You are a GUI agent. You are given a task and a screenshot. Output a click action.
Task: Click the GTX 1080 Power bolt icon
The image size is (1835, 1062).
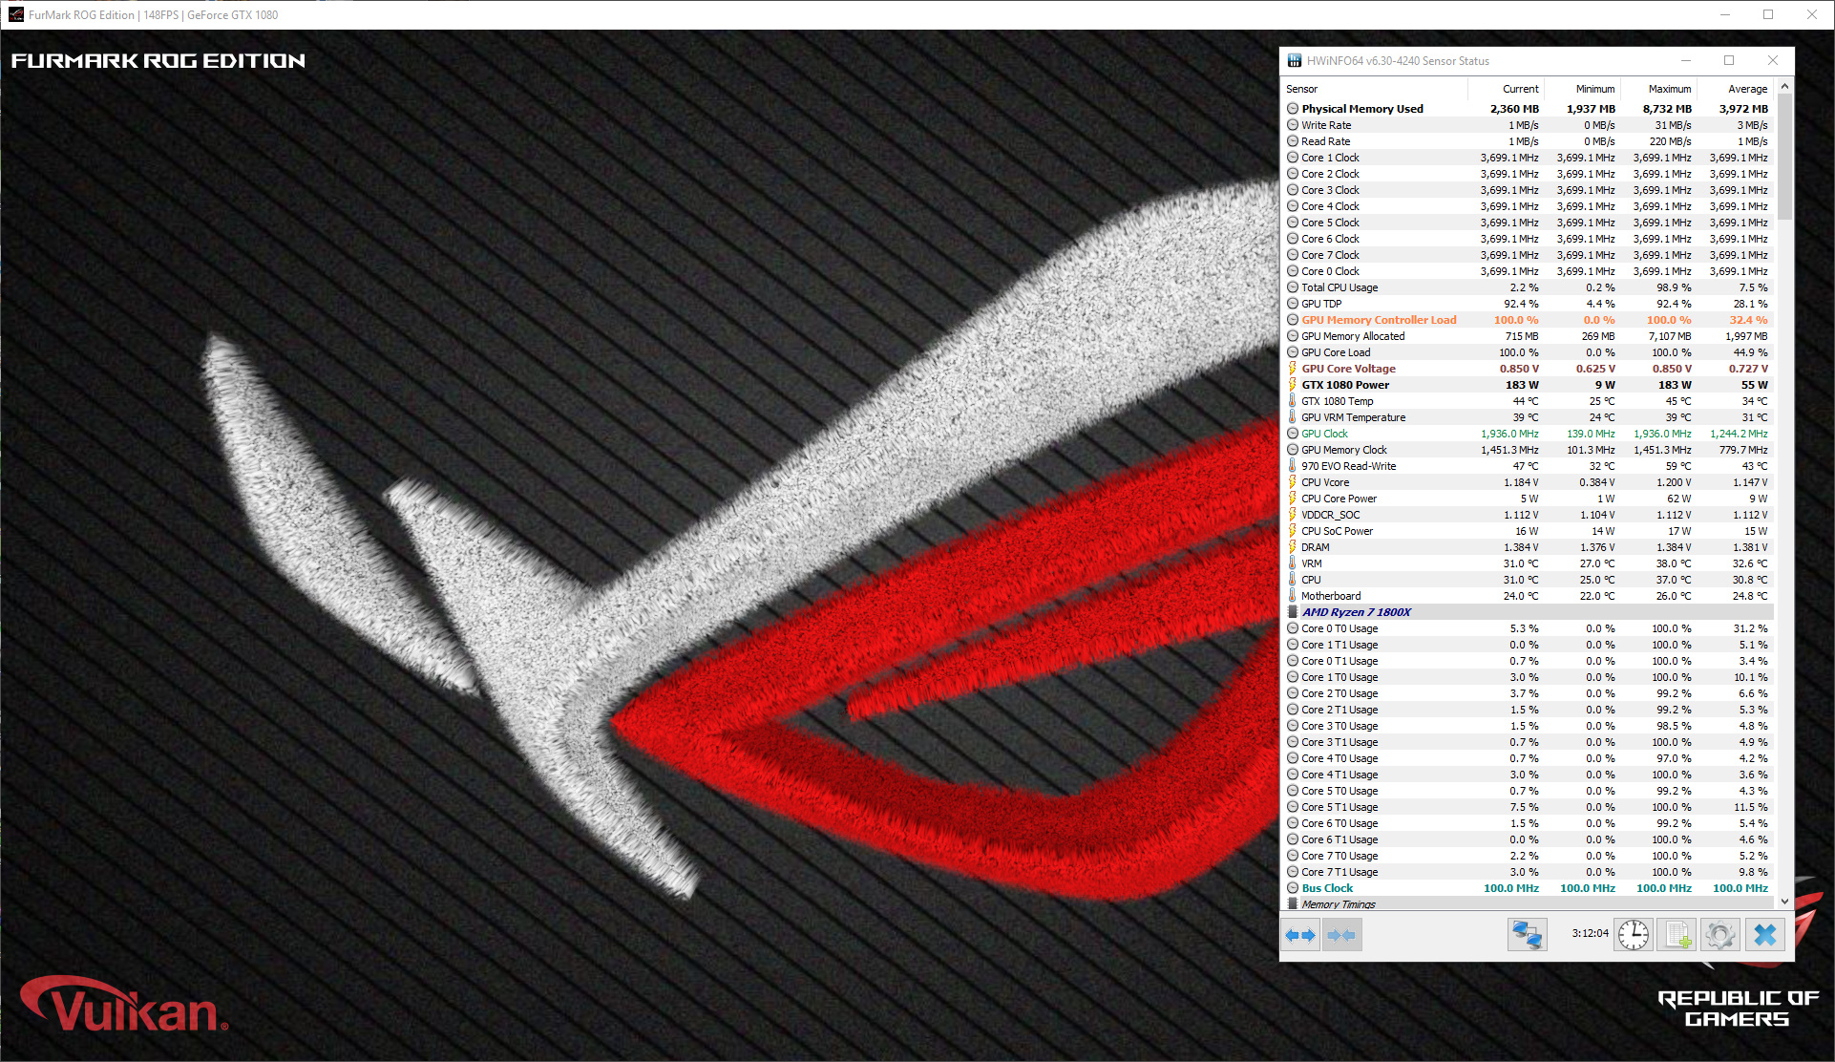point(1293,385)
